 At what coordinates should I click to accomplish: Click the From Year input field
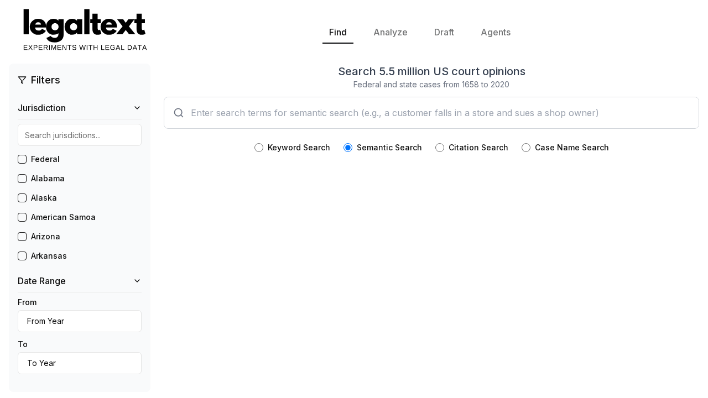pos(79,321)
